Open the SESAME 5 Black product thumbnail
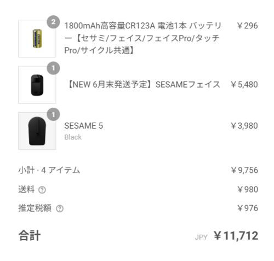Image resolution: width=274 pixels, height=261 pixels. pos(37,131)
